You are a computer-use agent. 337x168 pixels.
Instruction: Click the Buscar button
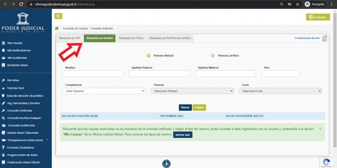tap(185, 108)
